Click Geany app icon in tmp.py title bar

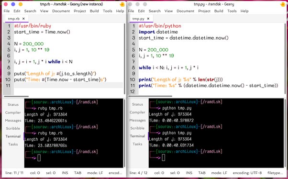pos(283,4)
